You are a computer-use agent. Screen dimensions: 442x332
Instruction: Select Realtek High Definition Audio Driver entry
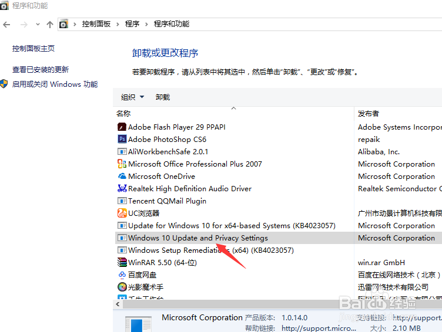coord(190,189)
